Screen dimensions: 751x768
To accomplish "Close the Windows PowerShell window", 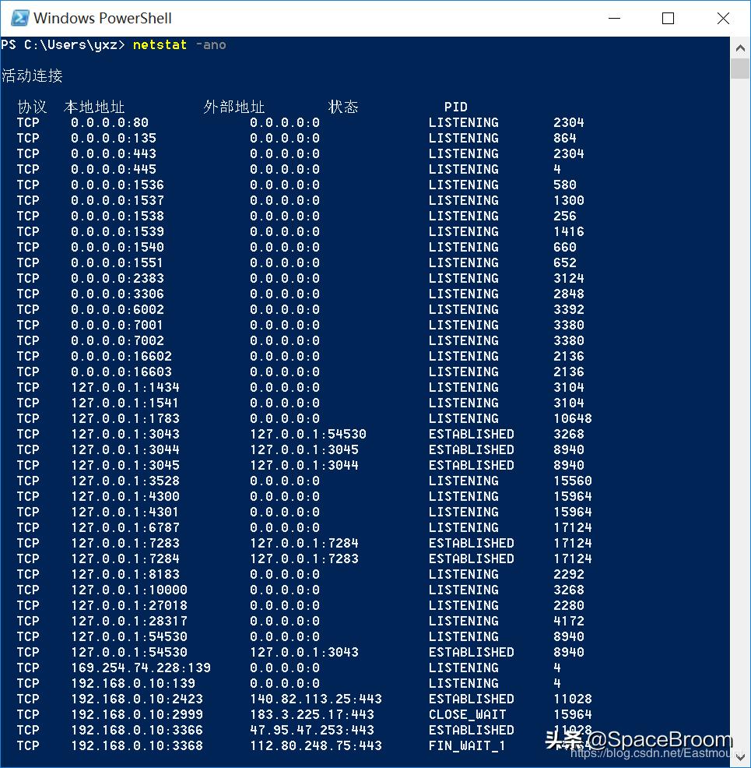I will pos(723,18).
